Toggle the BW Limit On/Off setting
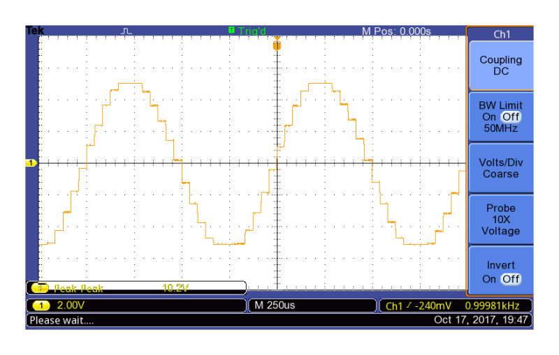Viewport: 559px width, 355px height. pyautogui.click(x=500, y=117)
